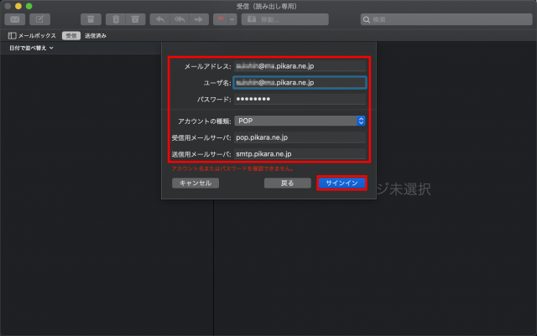The image size is (537, 336).
Task: Click the Forward arrow icon
Action: click(198, 19)
